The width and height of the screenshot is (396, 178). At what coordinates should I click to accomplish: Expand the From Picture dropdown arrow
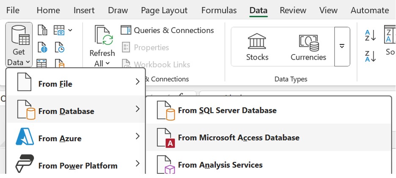pos(70,30)
